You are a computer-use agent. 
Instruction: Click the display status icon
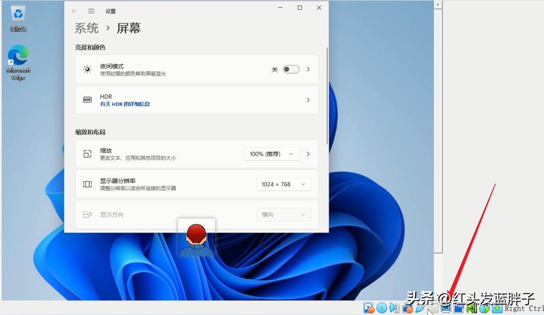(x=446, y=308)
